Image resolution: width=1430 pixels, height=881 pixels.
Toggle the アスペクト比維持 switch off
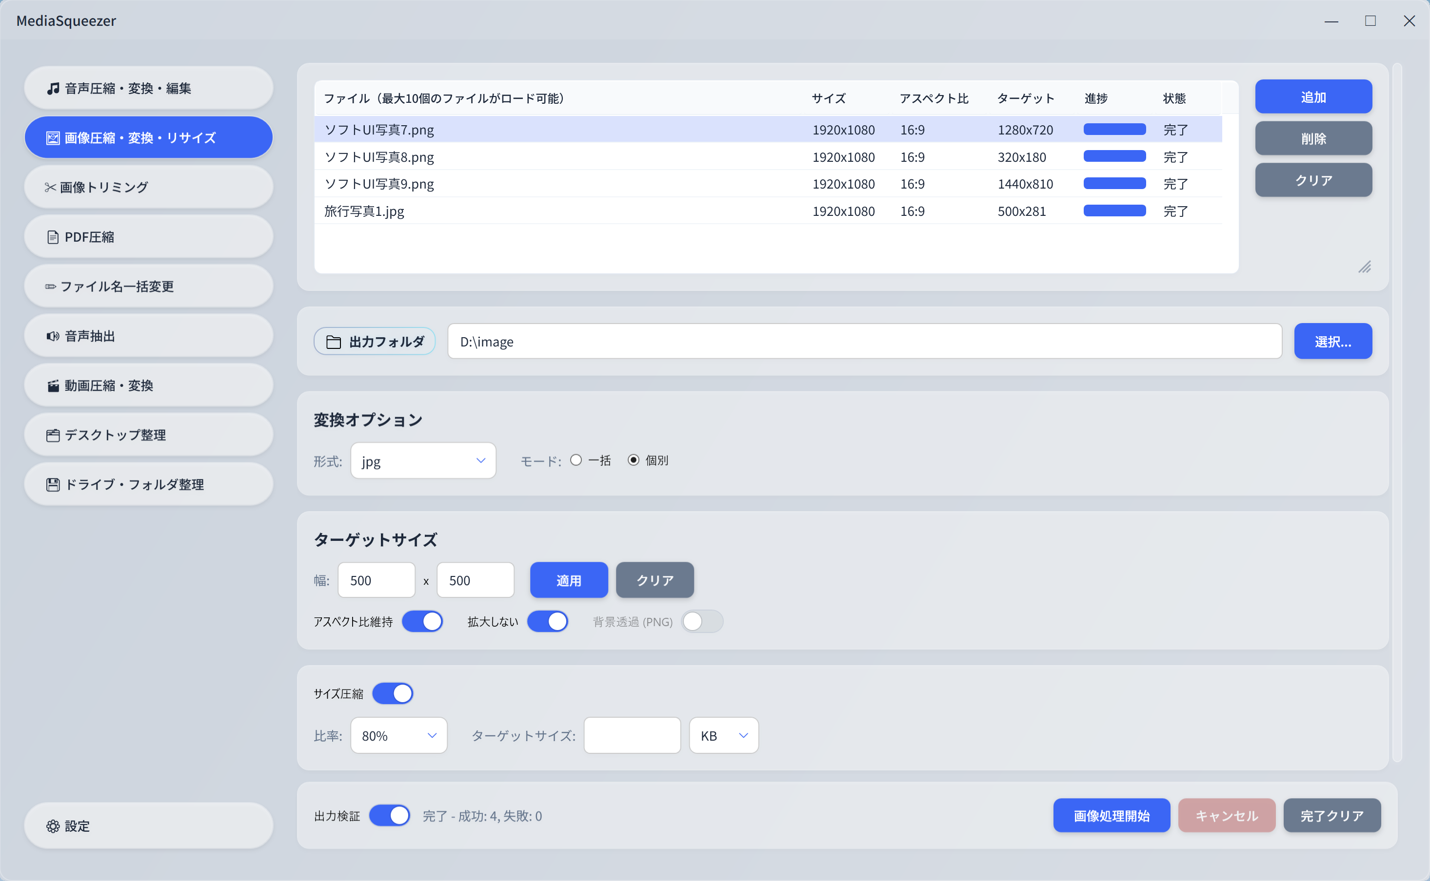tap(422, 622)
